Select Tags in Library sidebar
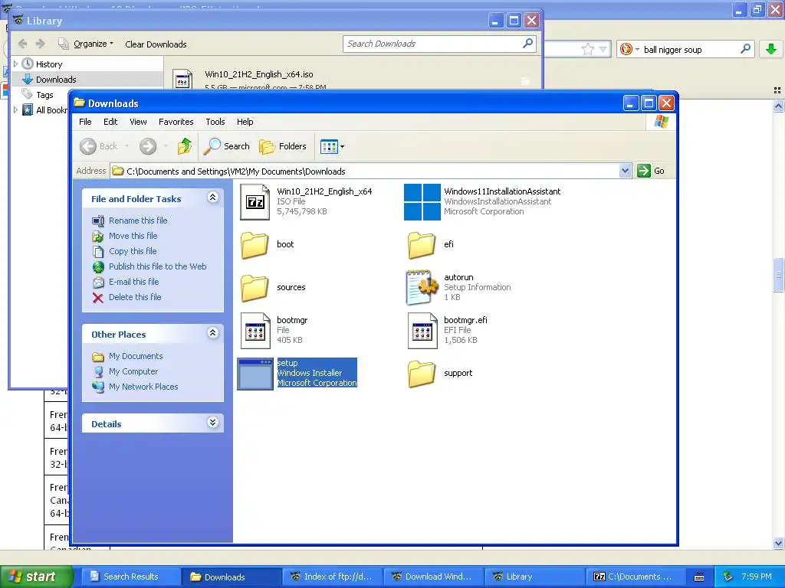The height and width of the screenshot is (588, 785). click(x=44, y=94)
